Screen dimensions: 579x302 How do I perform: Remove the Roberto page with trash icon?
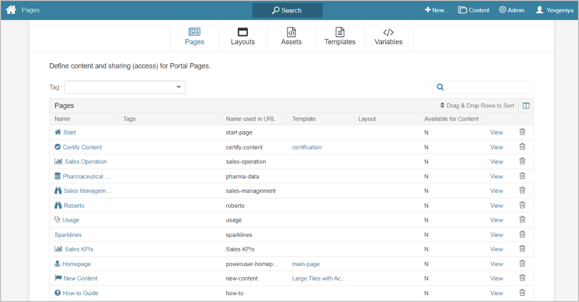click(x=522, y=205)
